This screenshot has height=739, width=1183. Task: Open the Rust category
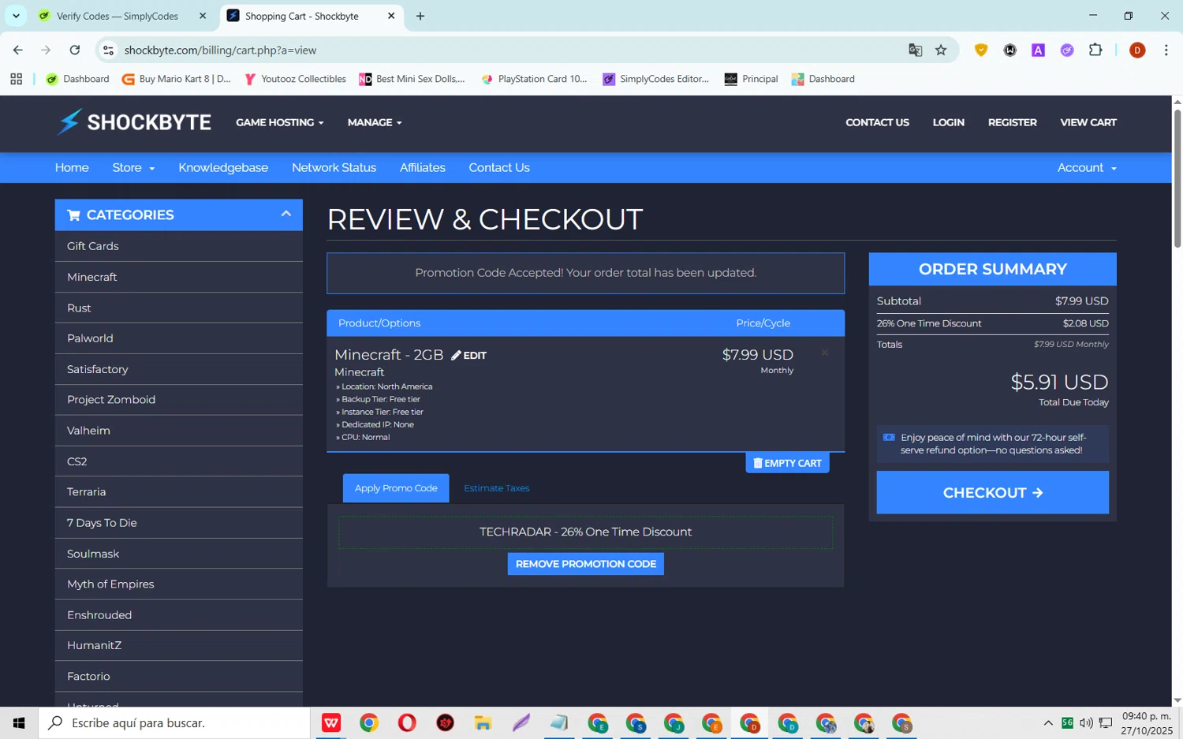pyautogui.click(x=179, y=308)
